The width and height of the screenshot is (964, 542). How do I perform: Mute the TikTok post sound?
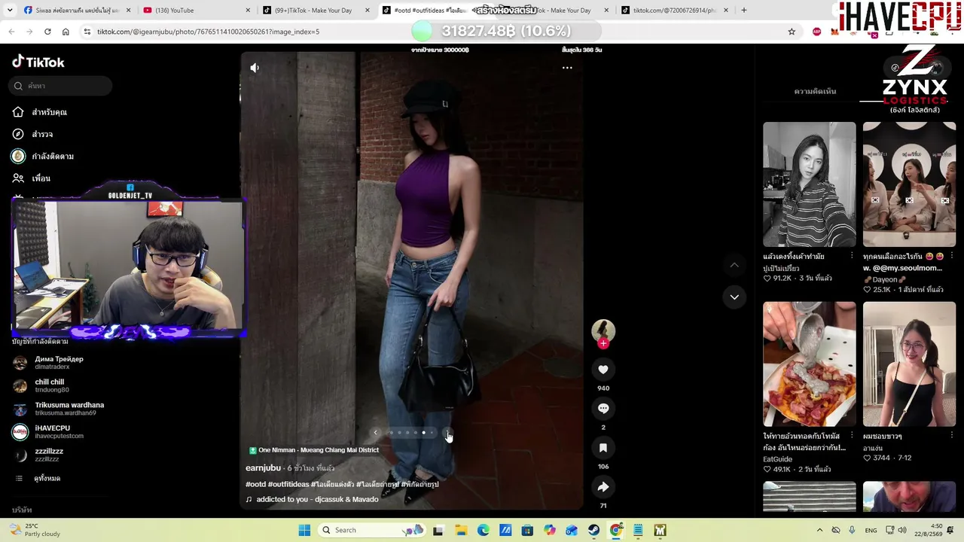tap(255, 68)
